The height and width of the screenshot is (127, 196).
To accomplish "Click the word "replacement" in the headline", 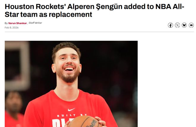I will pyautogui.click(x=70, y=14).
